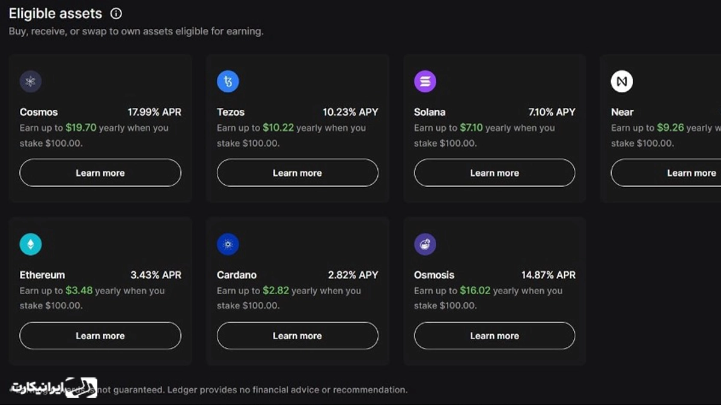Click the Tezos coin icon

click(228, 81)
